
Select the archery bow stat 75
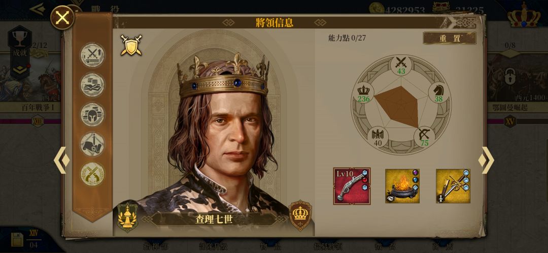click(424, 137)
